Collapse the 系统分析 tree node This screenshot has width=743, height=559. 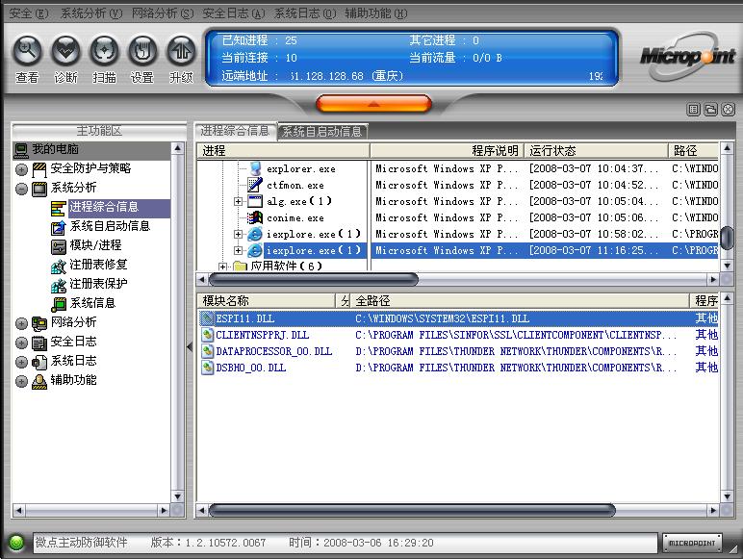21,189
